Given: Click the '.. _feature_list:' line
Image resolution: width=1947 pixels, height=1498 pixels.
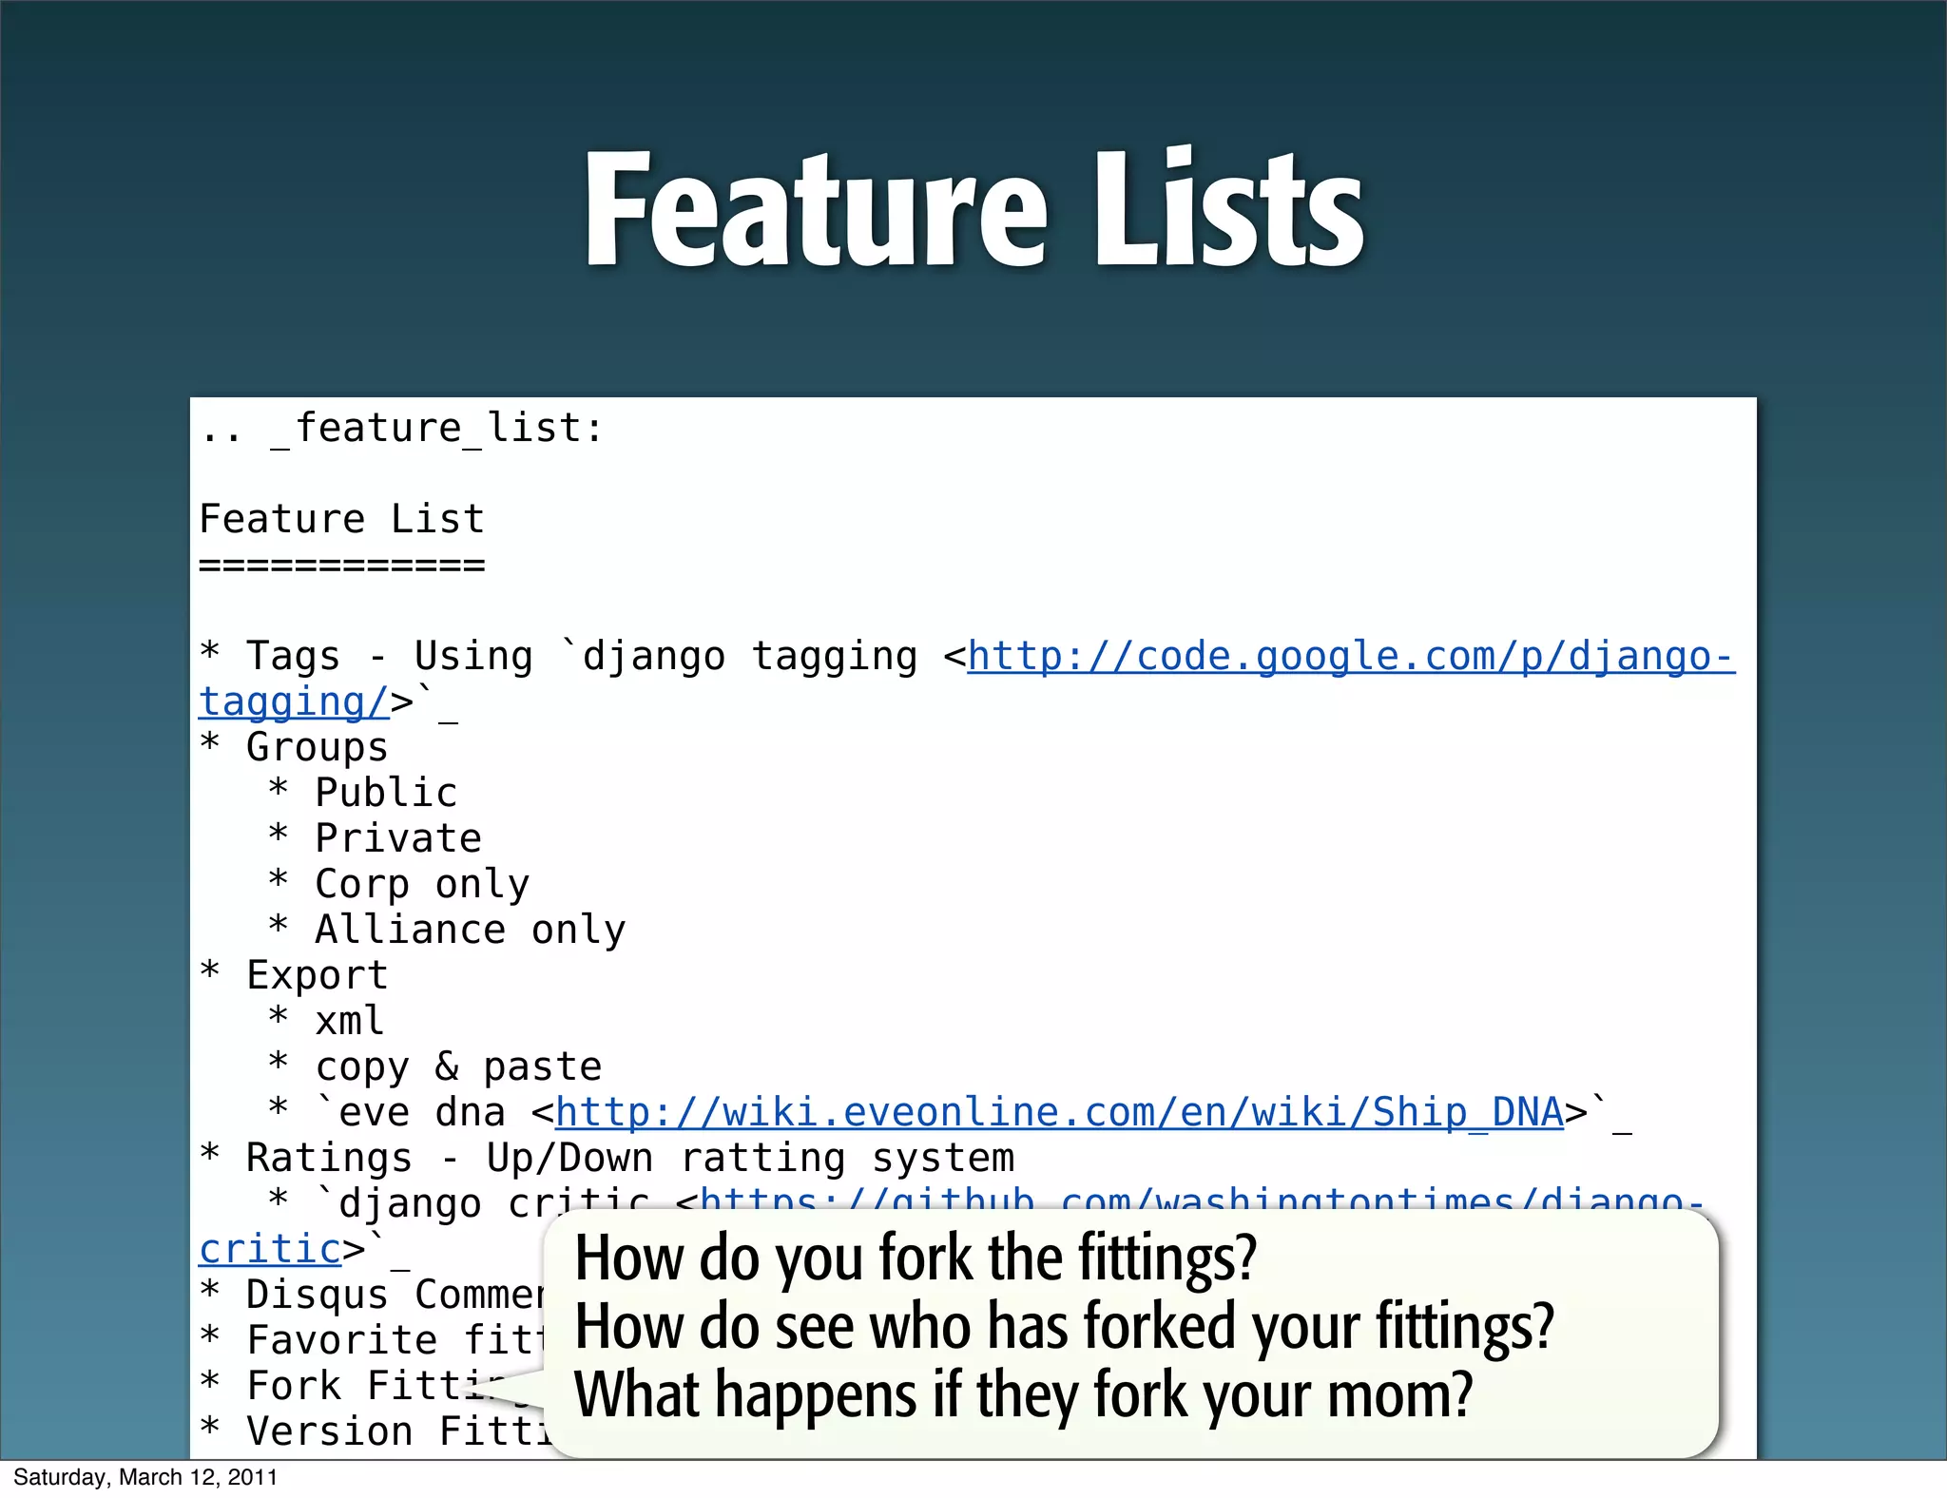Looking at the screenshot, I should [x=401, y=429].
